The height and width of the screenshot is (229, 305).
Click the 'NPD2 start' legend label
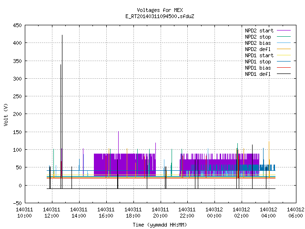(x=259, y=31)
